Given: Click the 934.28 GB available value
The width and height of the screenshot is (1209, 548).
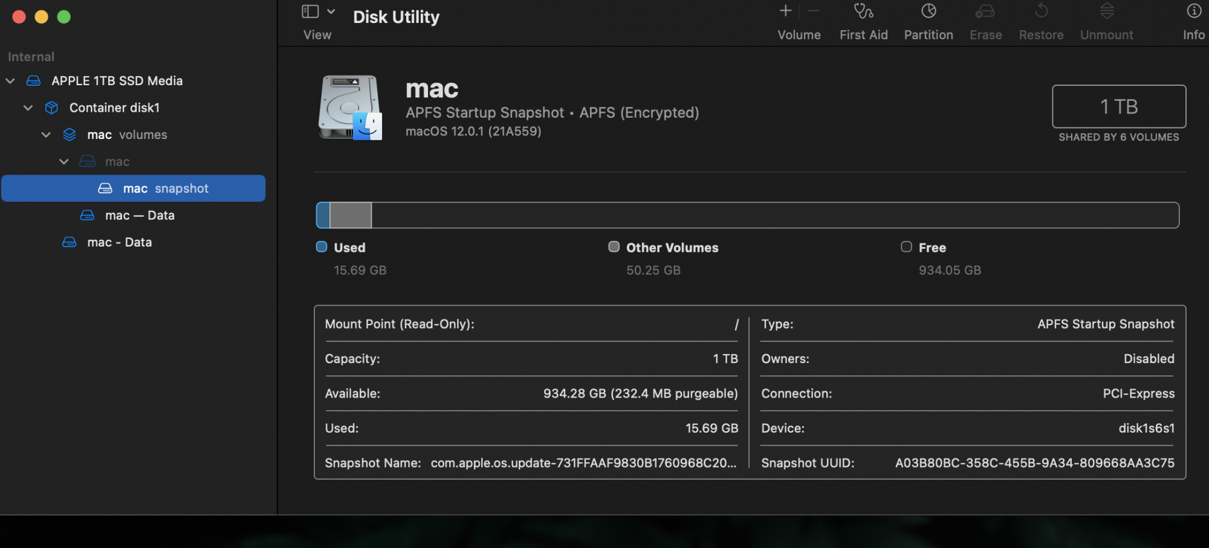Looking at the screenshot, I should click(641, 393).
